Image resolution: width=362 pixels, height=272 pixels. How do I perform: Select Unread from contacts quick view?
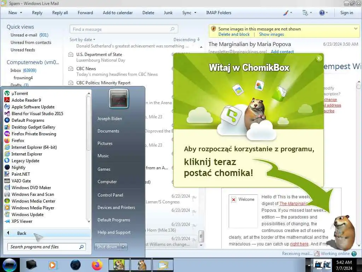point(31,42)
